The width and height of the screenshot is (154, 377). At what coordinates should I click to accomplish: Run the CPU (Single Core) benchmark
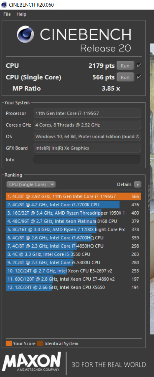[125, 77]
